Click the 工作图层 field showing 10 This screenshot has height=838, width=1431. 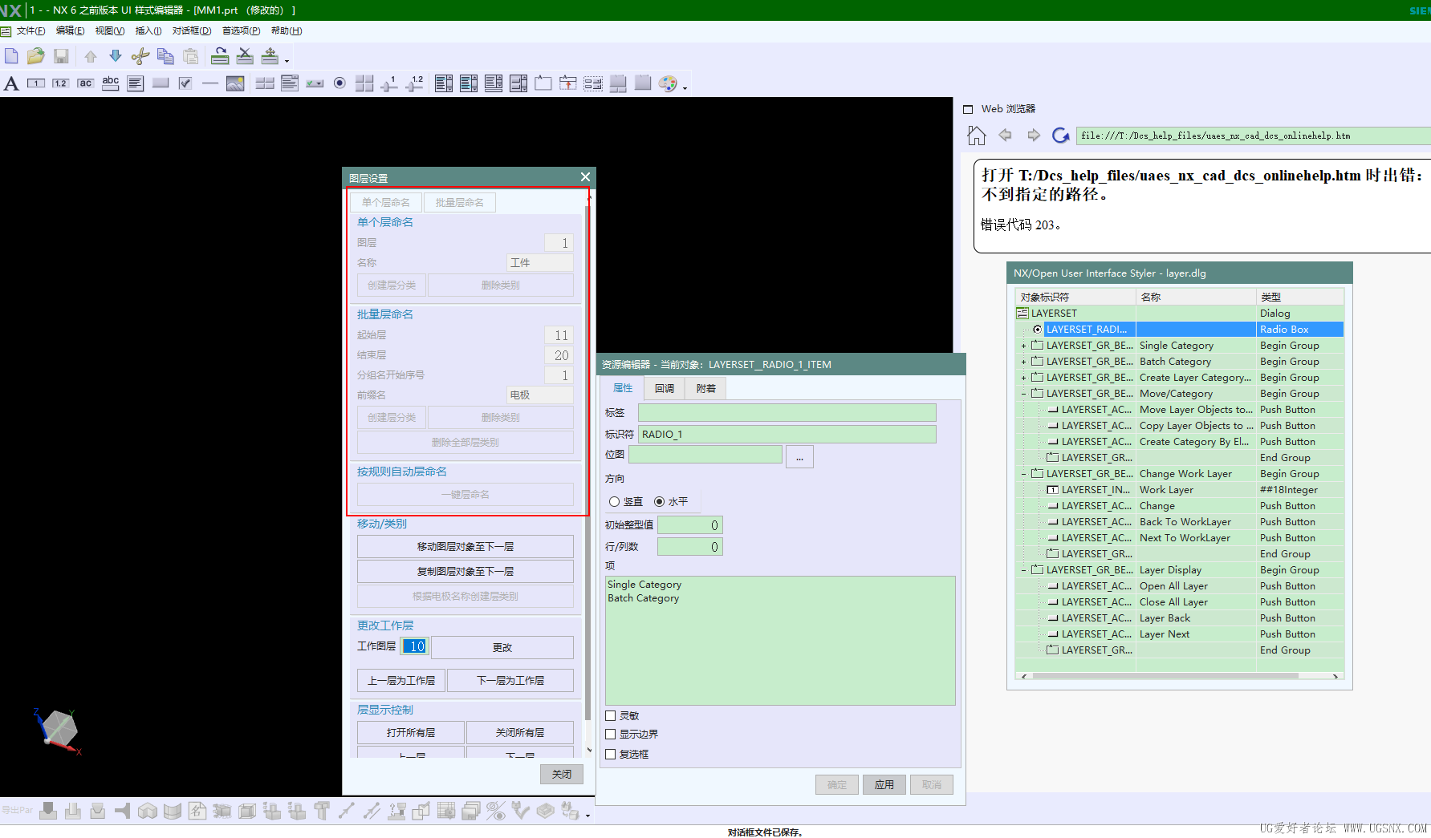[x=415, y=646]
